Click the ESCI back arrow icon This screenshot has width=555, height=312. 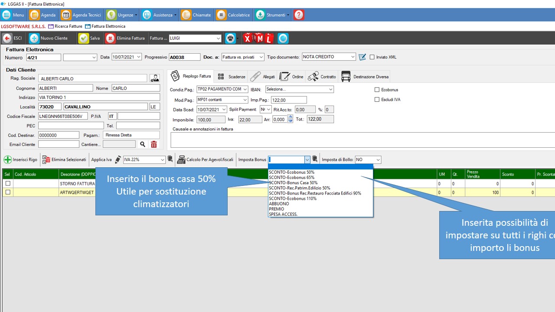click(7, 38)
